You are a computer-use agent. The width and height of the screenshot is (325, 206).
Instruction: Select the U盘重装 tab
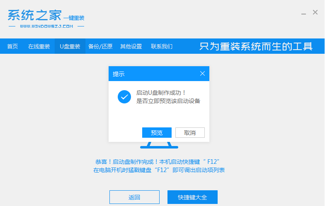[x=70, y=46]
